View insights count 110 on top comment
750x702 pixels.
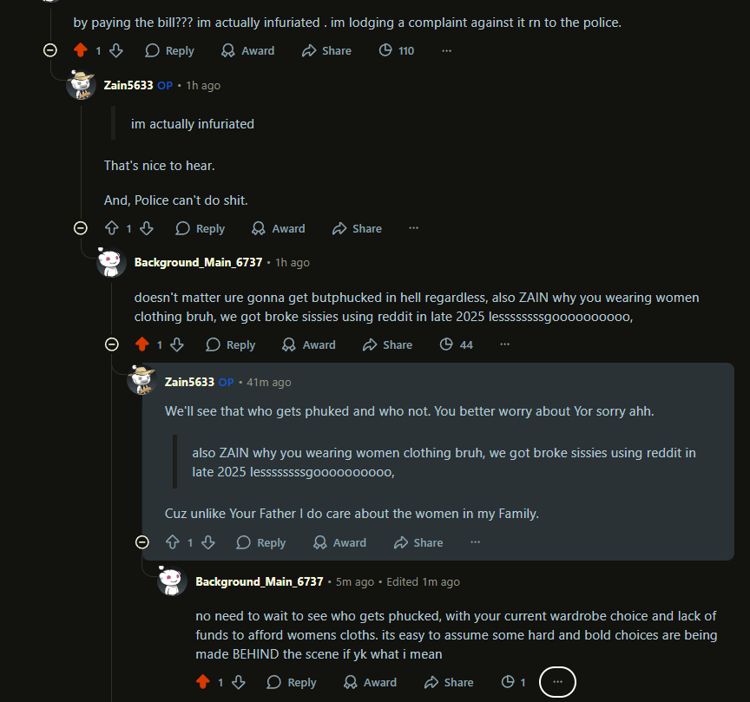[x=397, y=50]
